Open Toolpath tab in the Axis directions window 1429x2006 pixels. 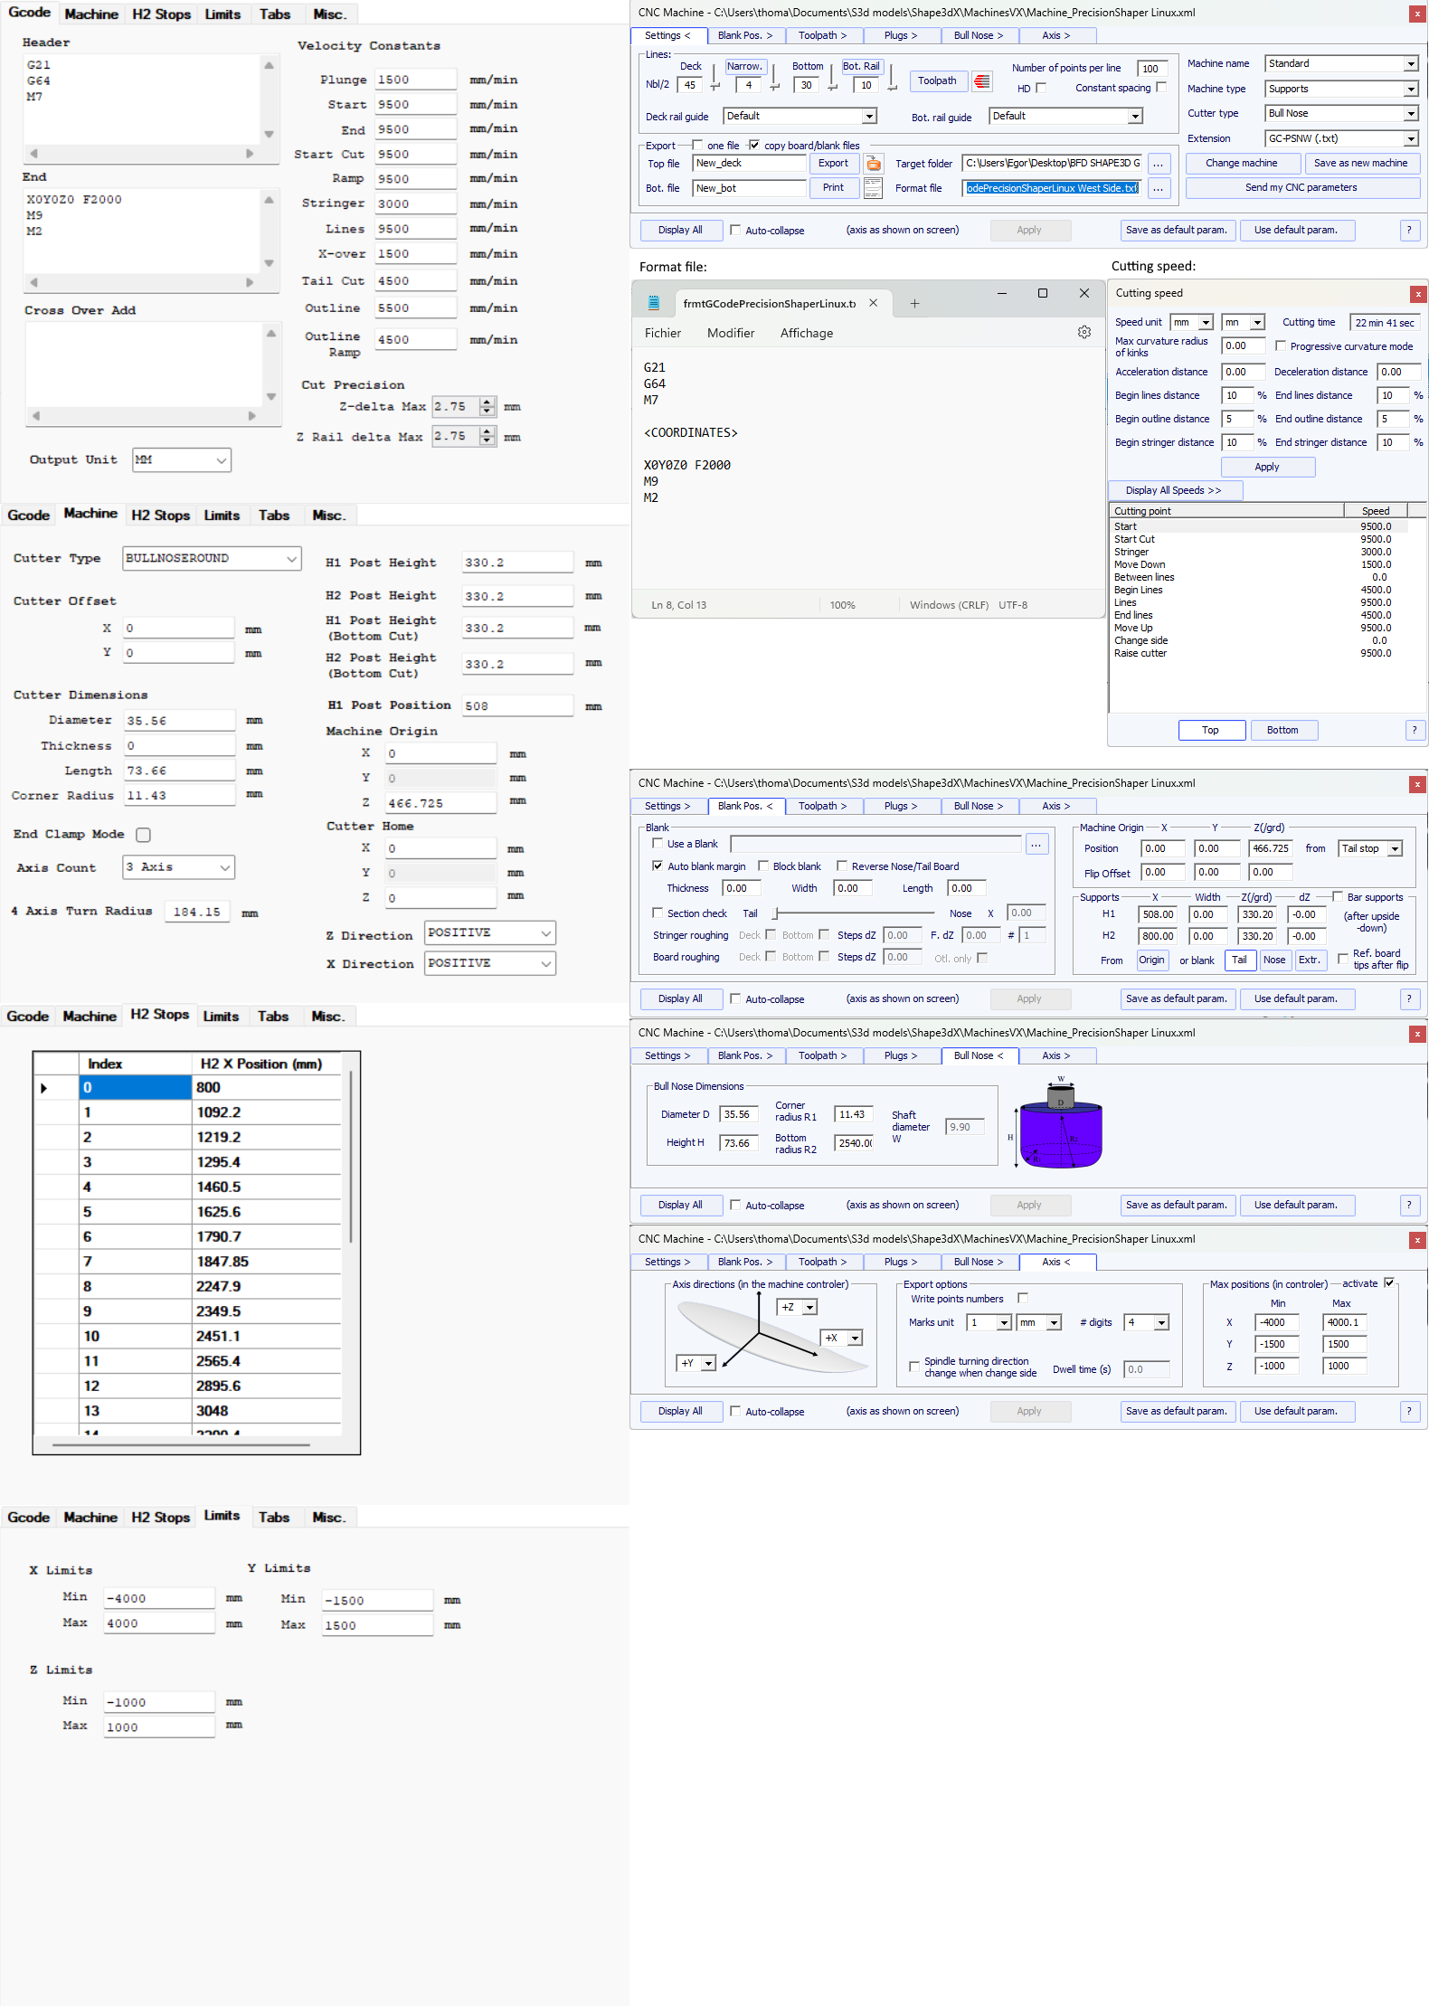pos(823,1262)
